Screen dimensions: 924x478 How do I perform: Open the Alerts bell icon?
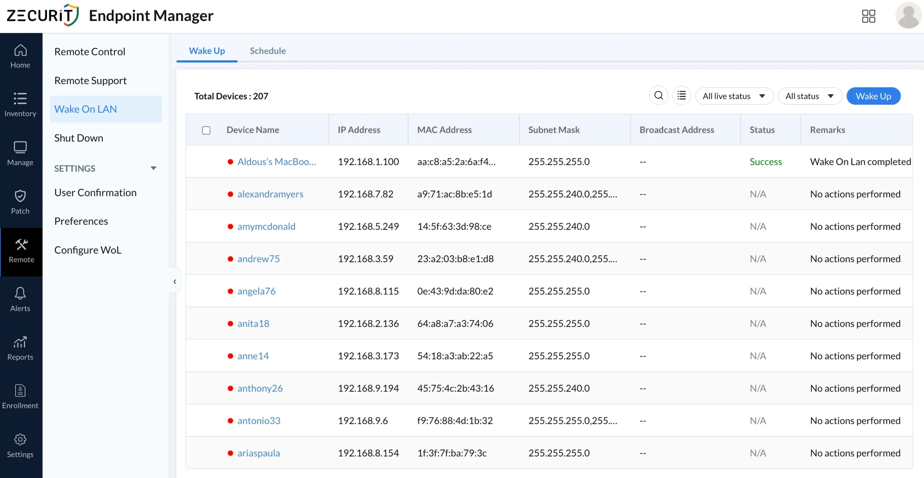[x=20, y=293]
